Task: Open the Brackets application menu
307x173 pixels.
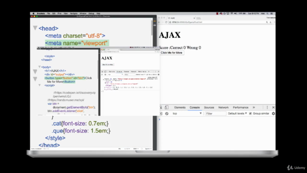Action: [x=41, y=13]
